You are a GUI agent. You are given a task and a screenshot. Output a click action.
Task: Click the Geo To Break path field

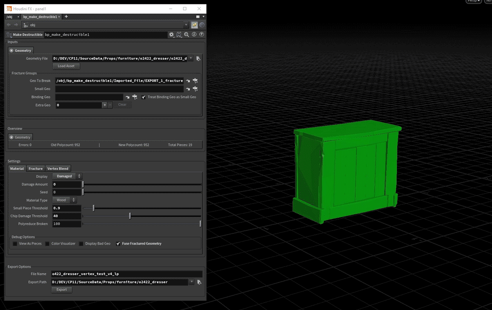[120, 81]
